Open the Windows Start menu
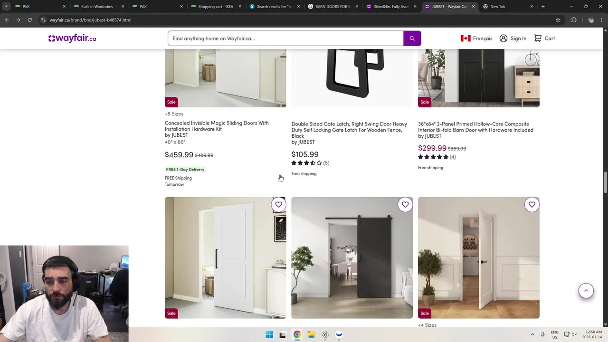The image size is (608, 342). pyautogui.click(x=269, y=334)
